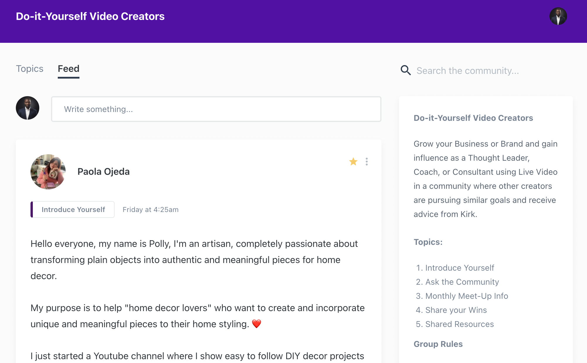Image resolution: width=587 pixels, height=363 pixels.
Task: Click your avatar beside the write box
Action: tap(28, 108)
